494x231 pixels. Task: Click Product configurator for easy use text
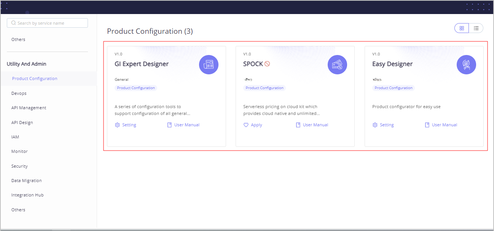406,107
